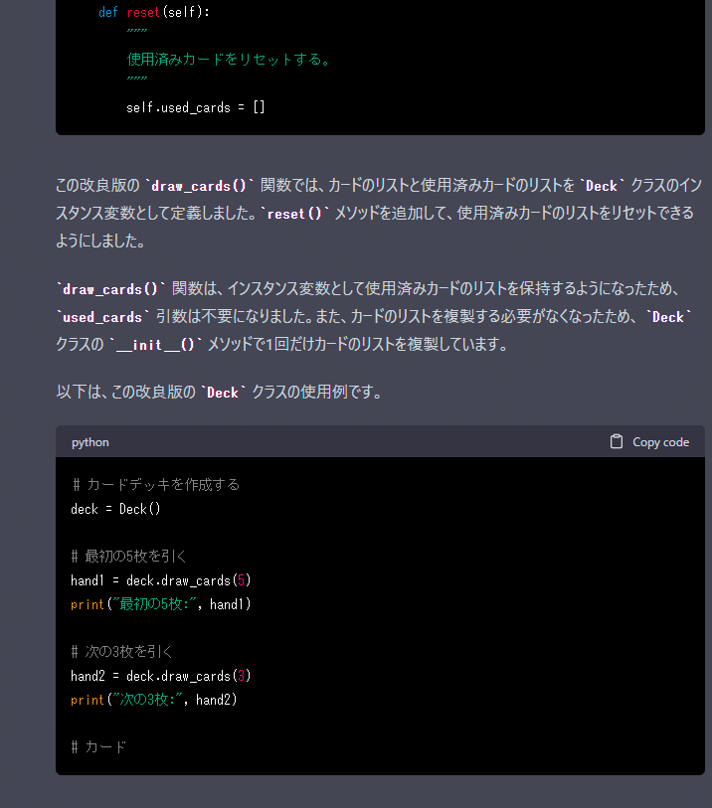This screenshot has width=712, height=808.
Task: Click the Deck inline code in usage sentence
Action: click(x=223, y=393)
